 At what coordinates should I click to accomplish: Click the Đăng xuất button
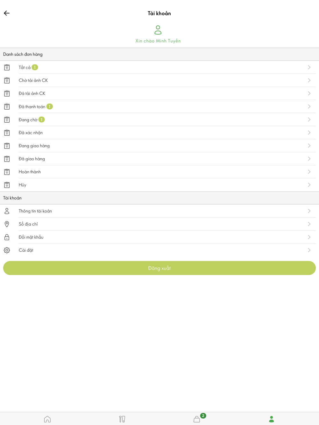click(159, 268)
